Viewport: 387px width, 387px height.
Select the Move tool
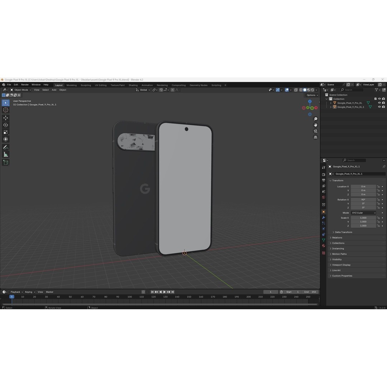[6, 118]
